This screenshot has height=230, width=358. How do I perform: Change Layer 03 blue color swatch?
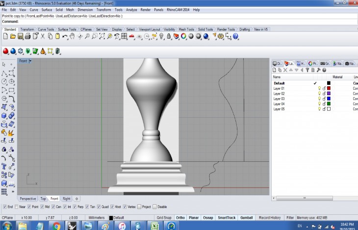[329, 99]
